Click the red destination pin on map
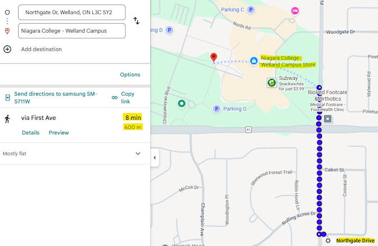378x246 pixels. pyautogui.click(x=214, y=57)
